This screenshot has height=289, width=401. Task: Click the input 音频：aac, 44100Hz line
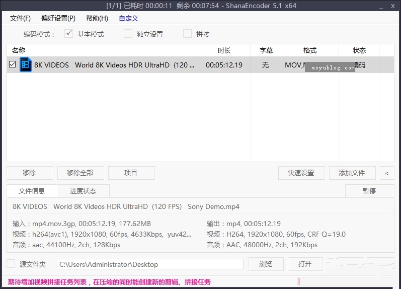tap(66, 245)
